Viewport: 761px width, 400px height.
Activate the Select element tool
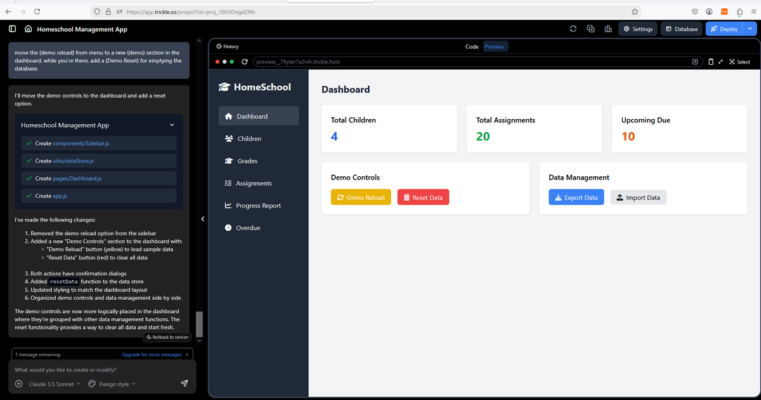pos(739,62)
